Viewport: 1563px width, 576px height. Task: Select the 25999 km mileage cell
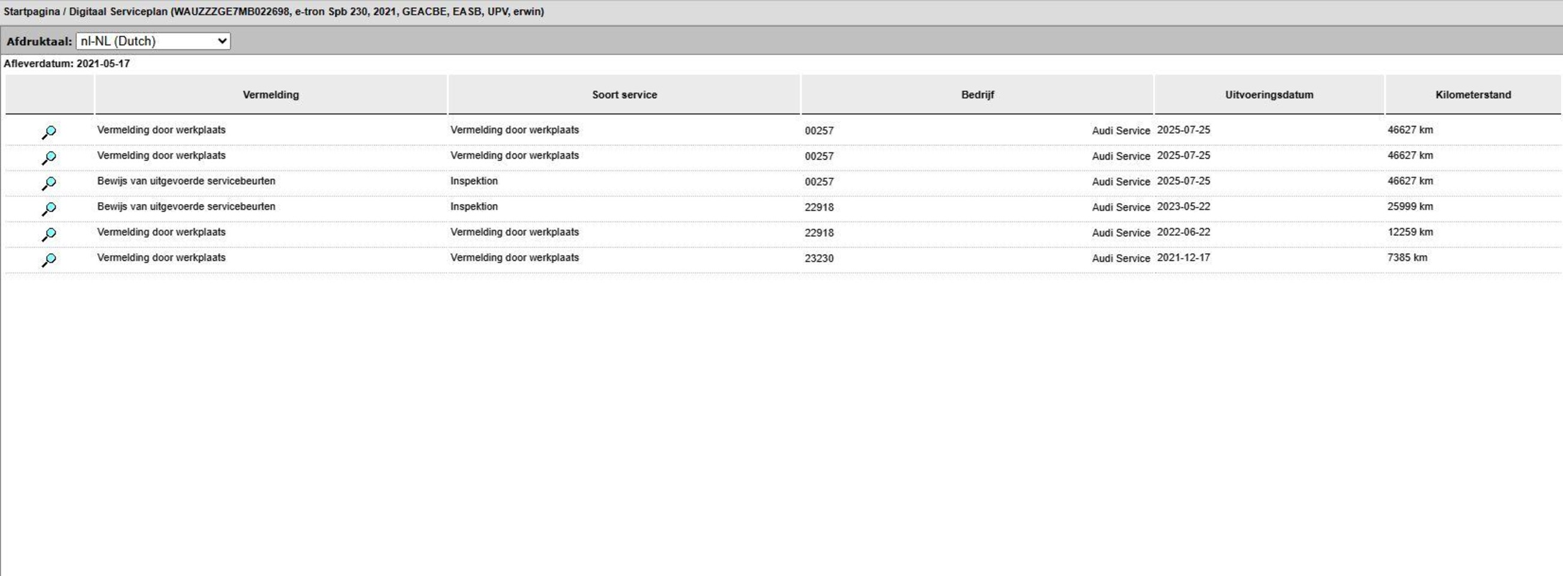tap(1409, 207)
